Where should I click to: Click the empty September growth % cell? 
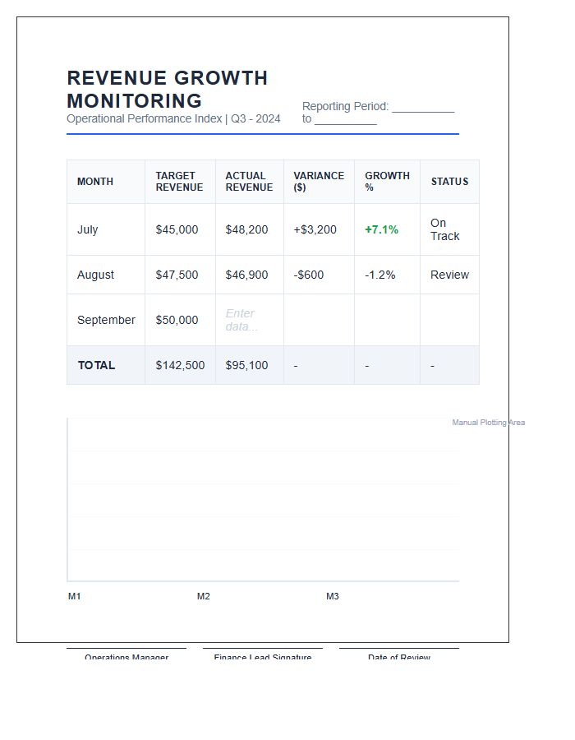[x=388, y=320]
